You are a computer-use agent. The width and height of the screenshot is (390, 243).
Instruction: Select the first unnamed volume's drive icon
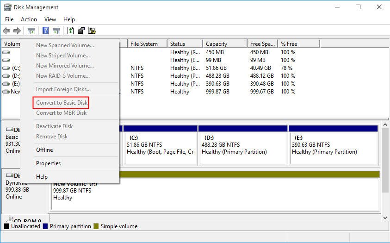click(6, 52)
